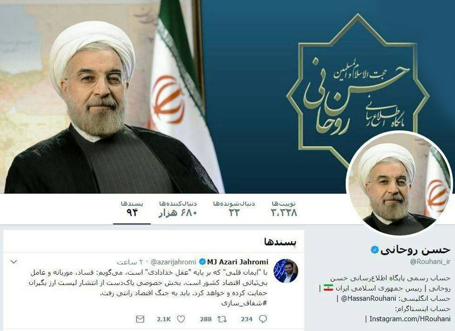
Task: Like the tweet with the heart icon
Action: click(181, 319)
